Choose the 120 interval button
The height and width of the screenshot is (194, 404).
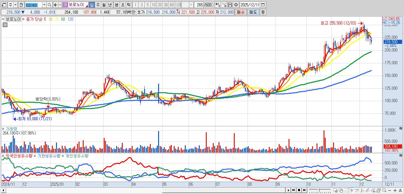click(x=178, y=5)
